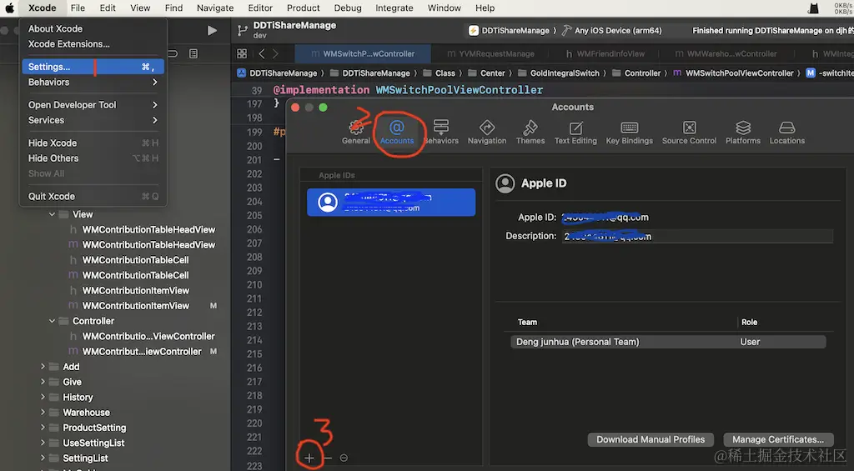Go forward in editor history
The height and width of the screenshot is (471, 854).
click(275, 53)
